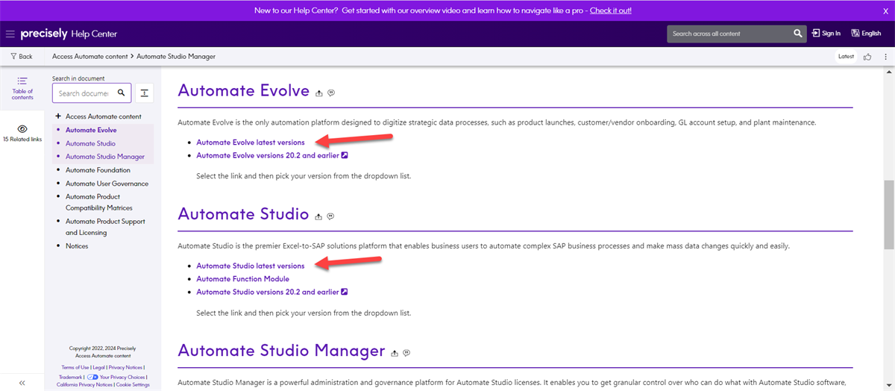Collapse the sidebar with double chevron
This screenshot has height=391, width=895.
click(x=22, y=383)
